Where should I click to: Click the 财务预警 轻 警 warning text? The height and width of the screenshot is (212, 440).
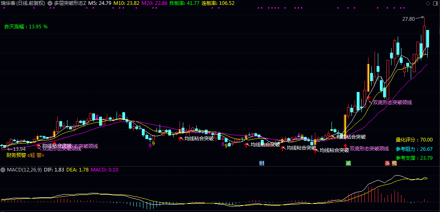(26, 154)
